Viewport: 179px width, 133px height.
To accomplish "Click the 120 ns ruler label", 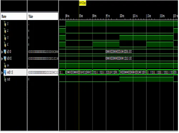I will pyautogui.click(x=175, y=16).
